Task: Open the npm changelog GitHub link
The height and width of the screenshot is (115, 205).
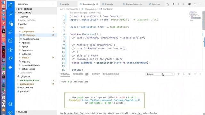Action: point(111,100)
